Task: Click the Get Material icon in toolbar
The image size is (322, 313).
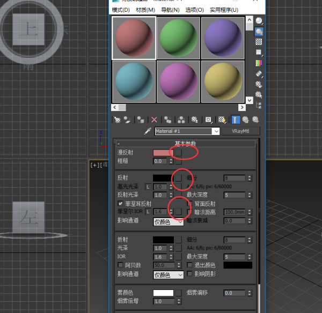Action: pyautogui.click(x=117, y=120)
